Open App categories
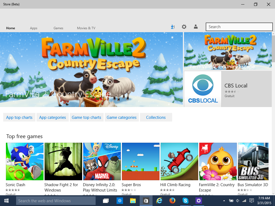 (52, 117)
